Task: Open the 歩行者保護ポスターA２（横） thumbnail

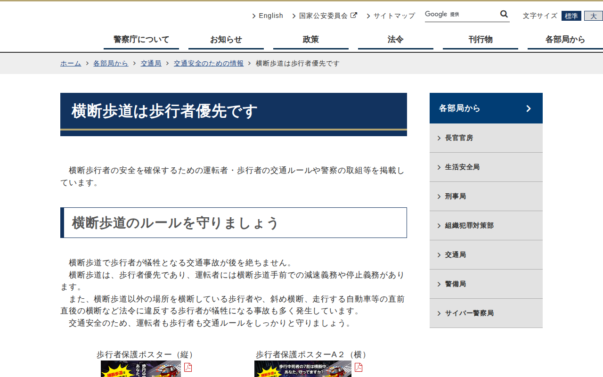Action: click(303, 369)
